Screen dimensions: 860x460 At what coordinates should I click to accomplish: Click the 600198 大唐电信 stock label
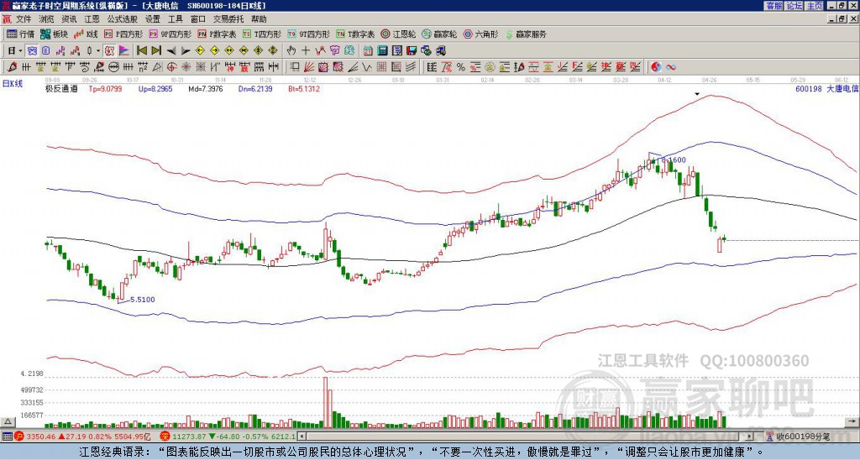tap(827, 88)
